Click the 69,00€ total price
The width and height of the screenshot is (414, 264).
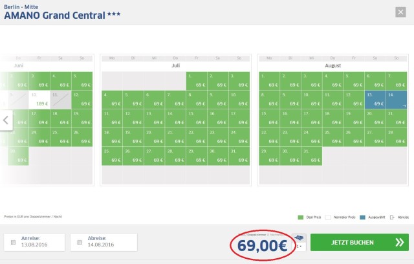click(x=262, y=246)
